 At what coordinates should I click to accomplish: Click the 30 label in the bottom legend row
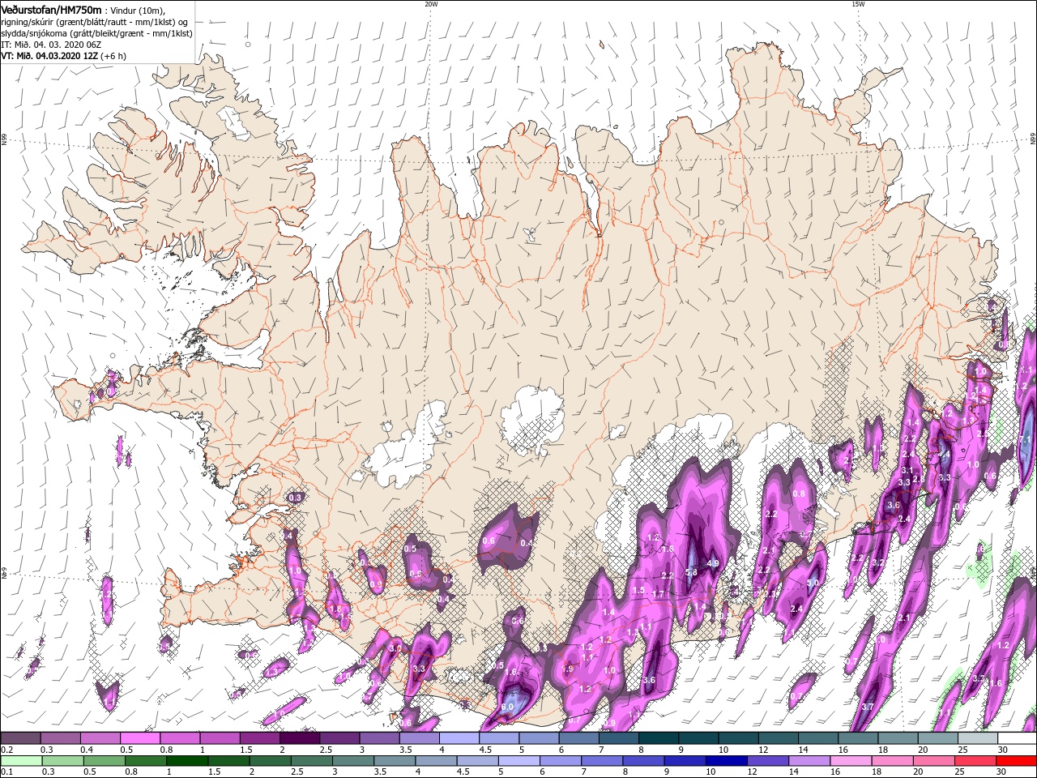[1003, 772]
